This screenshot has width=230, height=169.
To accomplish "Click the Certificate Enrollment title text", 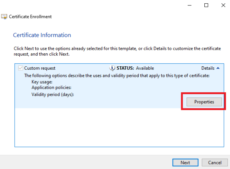I will pyautogui.click(x=30, y=17).
